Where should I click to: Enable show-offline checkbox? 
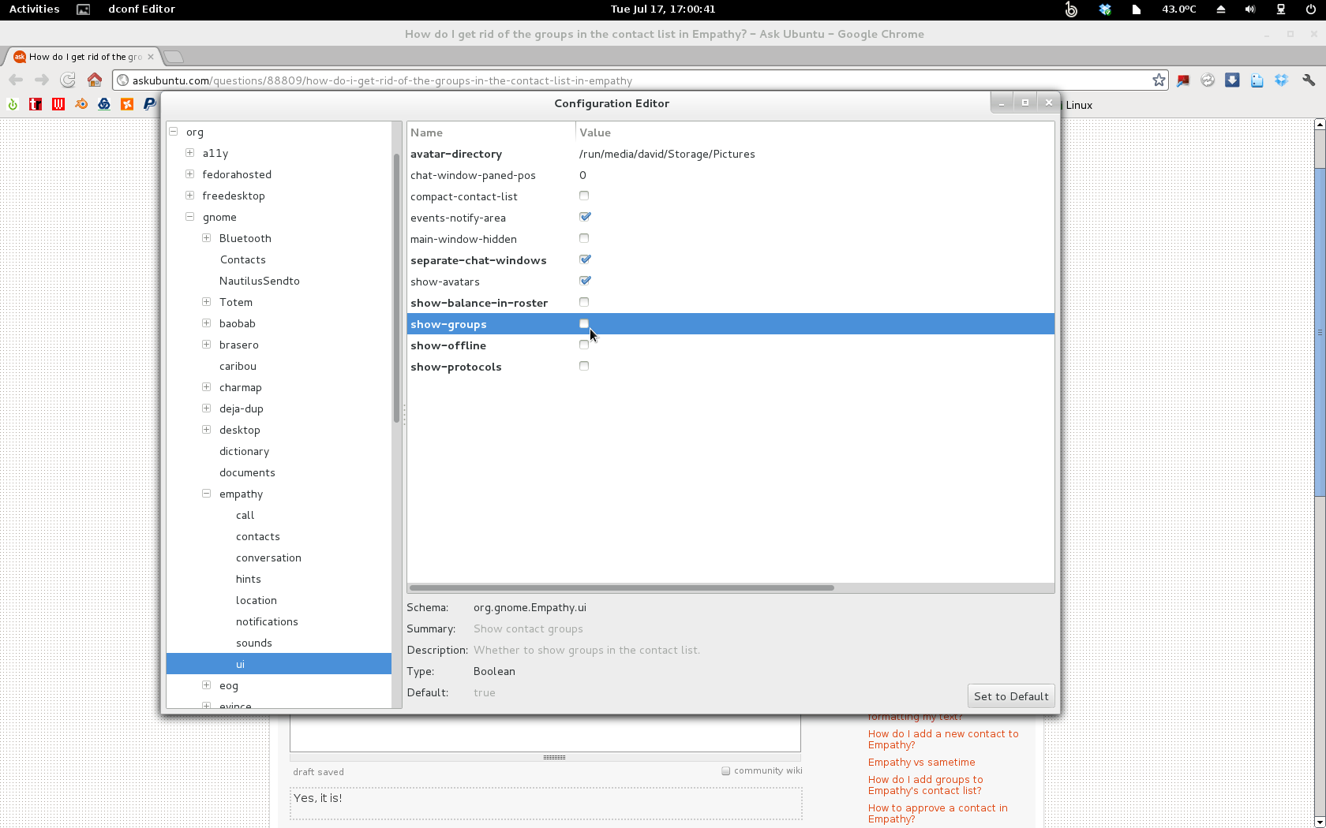584,345
